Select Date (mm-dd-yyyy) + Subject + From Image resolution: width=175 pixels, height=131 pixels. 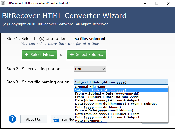[x=121, y=114]
